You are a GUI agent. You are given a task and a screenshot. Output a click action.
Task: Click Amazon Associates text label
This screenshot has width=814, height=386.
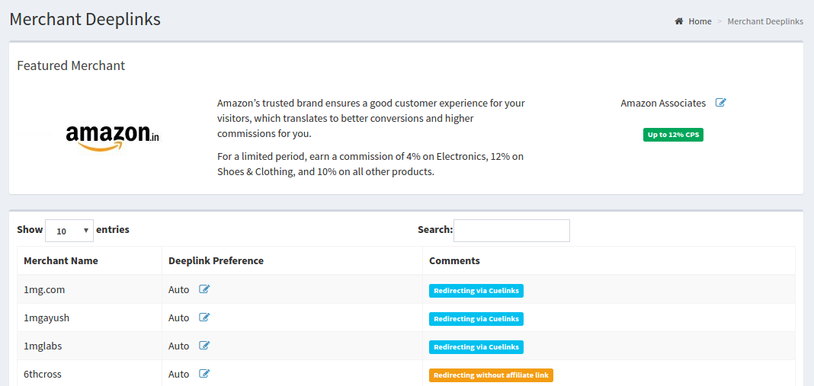coord(663,104)
